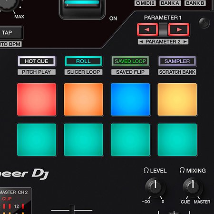Click the SCRATCH BANK label
The image size is (214, 214).
(x=177, y=72)
